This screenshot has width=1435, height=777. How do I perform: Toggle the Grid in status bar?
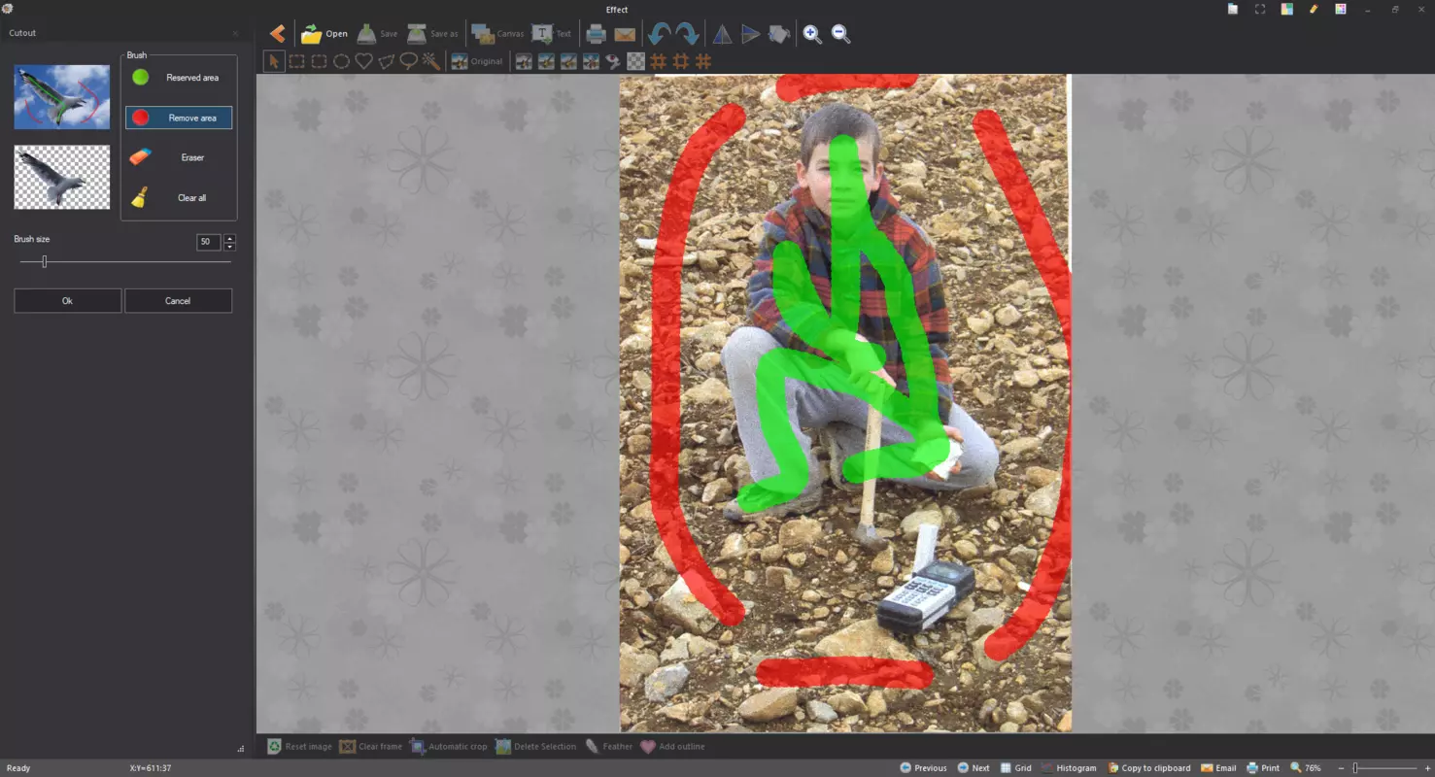(x=1016, y=768)
